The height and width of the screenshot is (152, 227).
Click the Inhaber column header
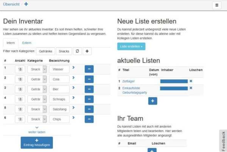point(167,70)
